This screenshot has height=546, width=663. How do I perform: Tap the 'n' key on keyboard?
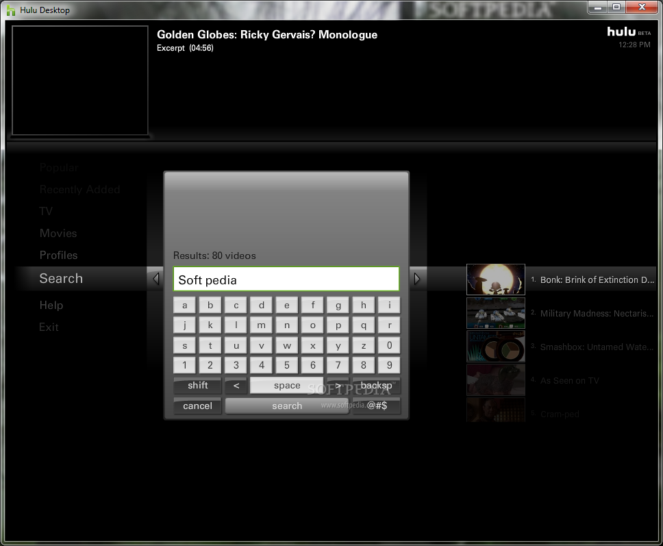click(287, 325)
